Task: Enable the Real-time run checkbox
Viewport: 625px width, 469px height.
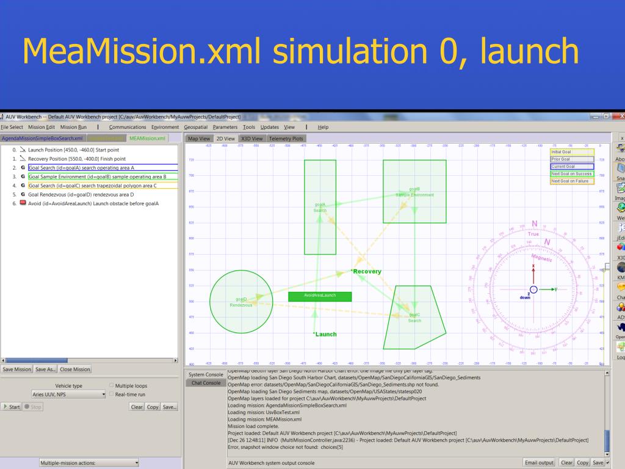Action: (112, 394)
